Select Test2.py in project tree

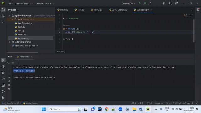[x=22, y=35]
